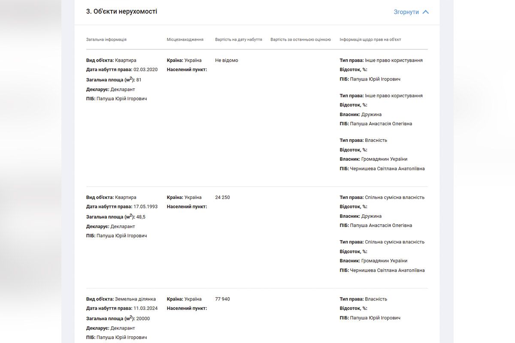The width and height of the screenshot is (515, 343).
Task: Click Тип права: Власність in the land plot entry
Action: pos(363,299)
